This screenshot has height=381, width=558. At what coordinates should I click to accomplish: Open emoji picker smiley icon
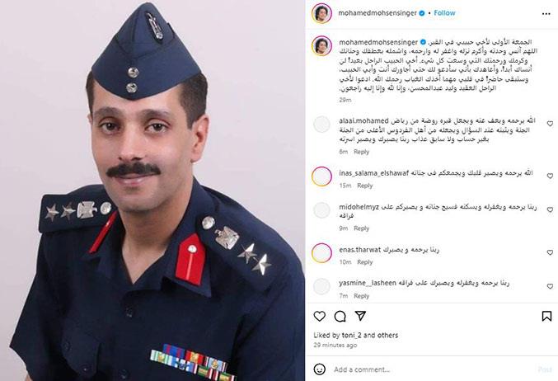320,369
